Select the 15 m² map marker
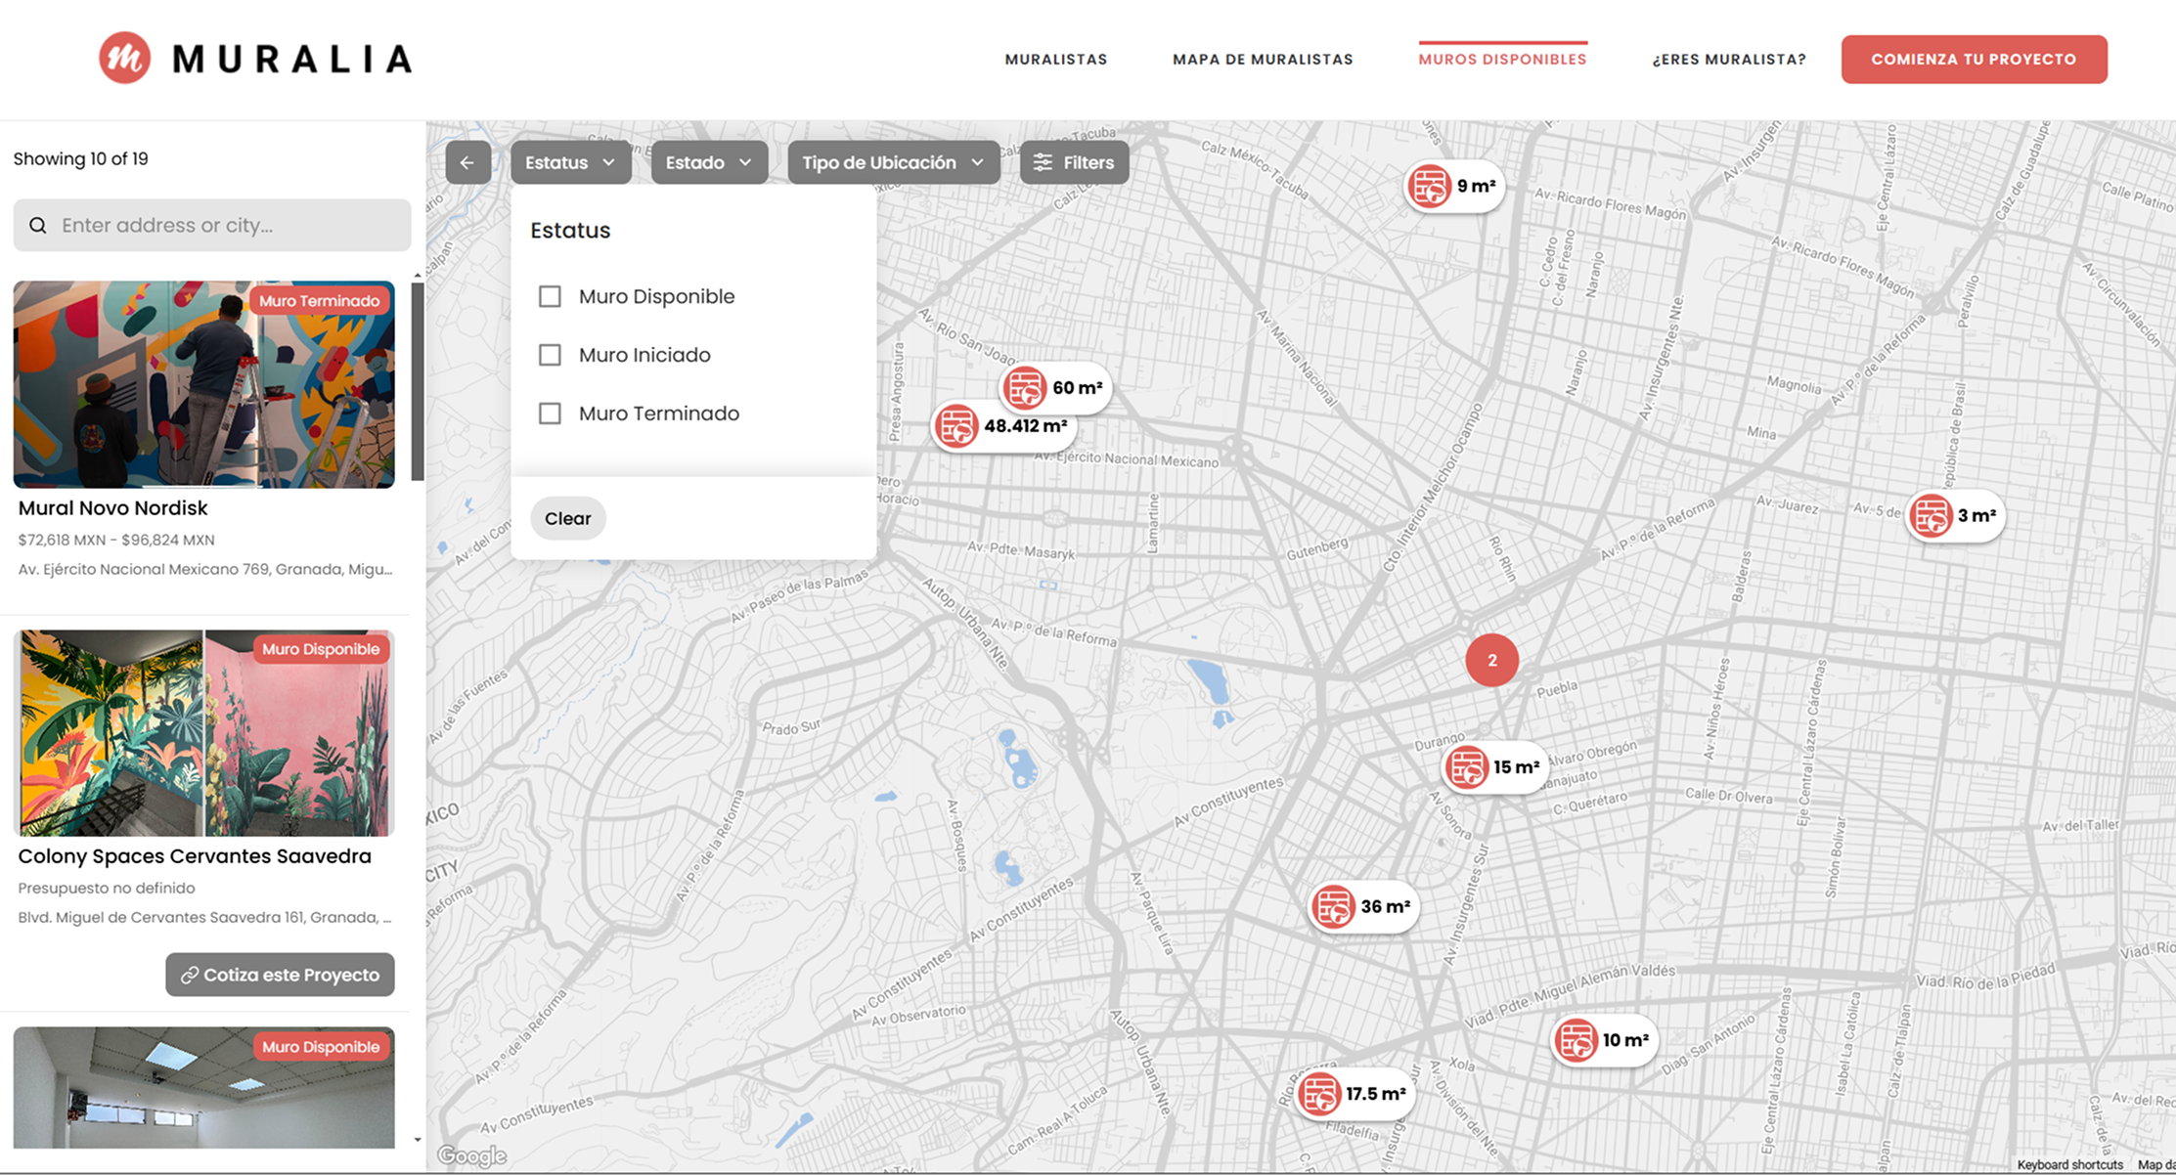The height and width of the screenshot is (1175, 2176). pos(1494,767)
